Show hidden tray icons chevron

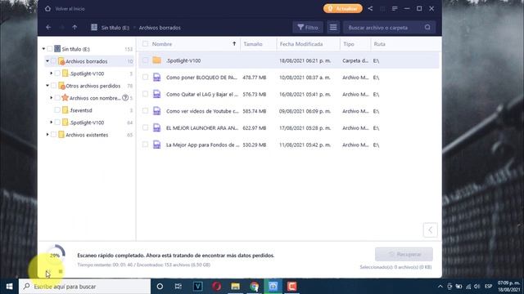[x=440, y=287]
